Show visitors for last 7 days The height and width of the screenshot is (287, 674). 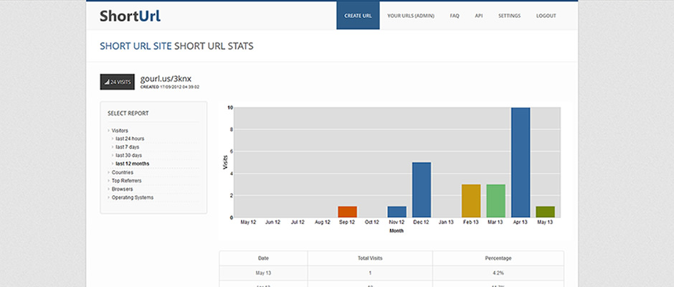click(128, 147)
